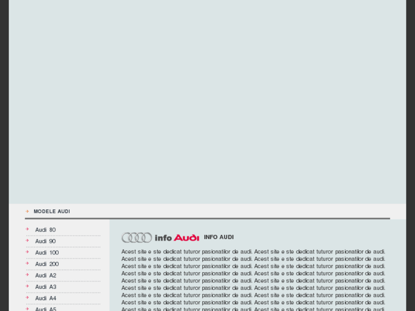This screenshot has height=311, width=415.
Task: Select Audi 200 from the model list
Action: [x=47, y=264]
